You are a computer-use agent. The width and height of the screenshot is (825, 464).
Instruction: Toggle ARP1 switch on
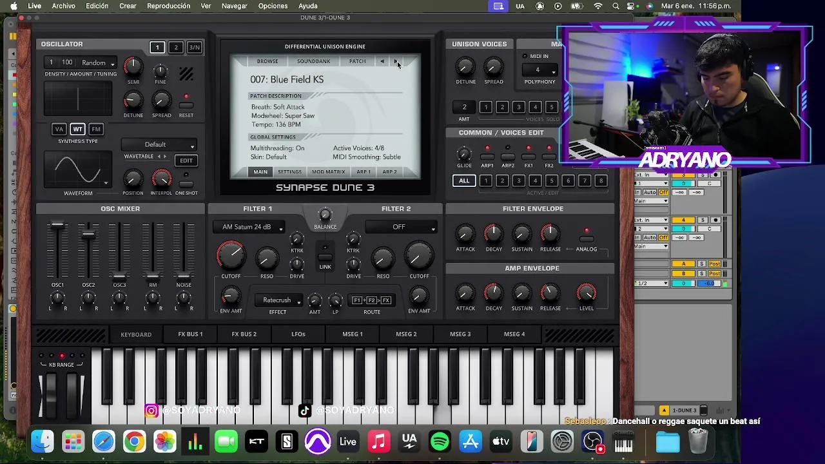[487, 157]
